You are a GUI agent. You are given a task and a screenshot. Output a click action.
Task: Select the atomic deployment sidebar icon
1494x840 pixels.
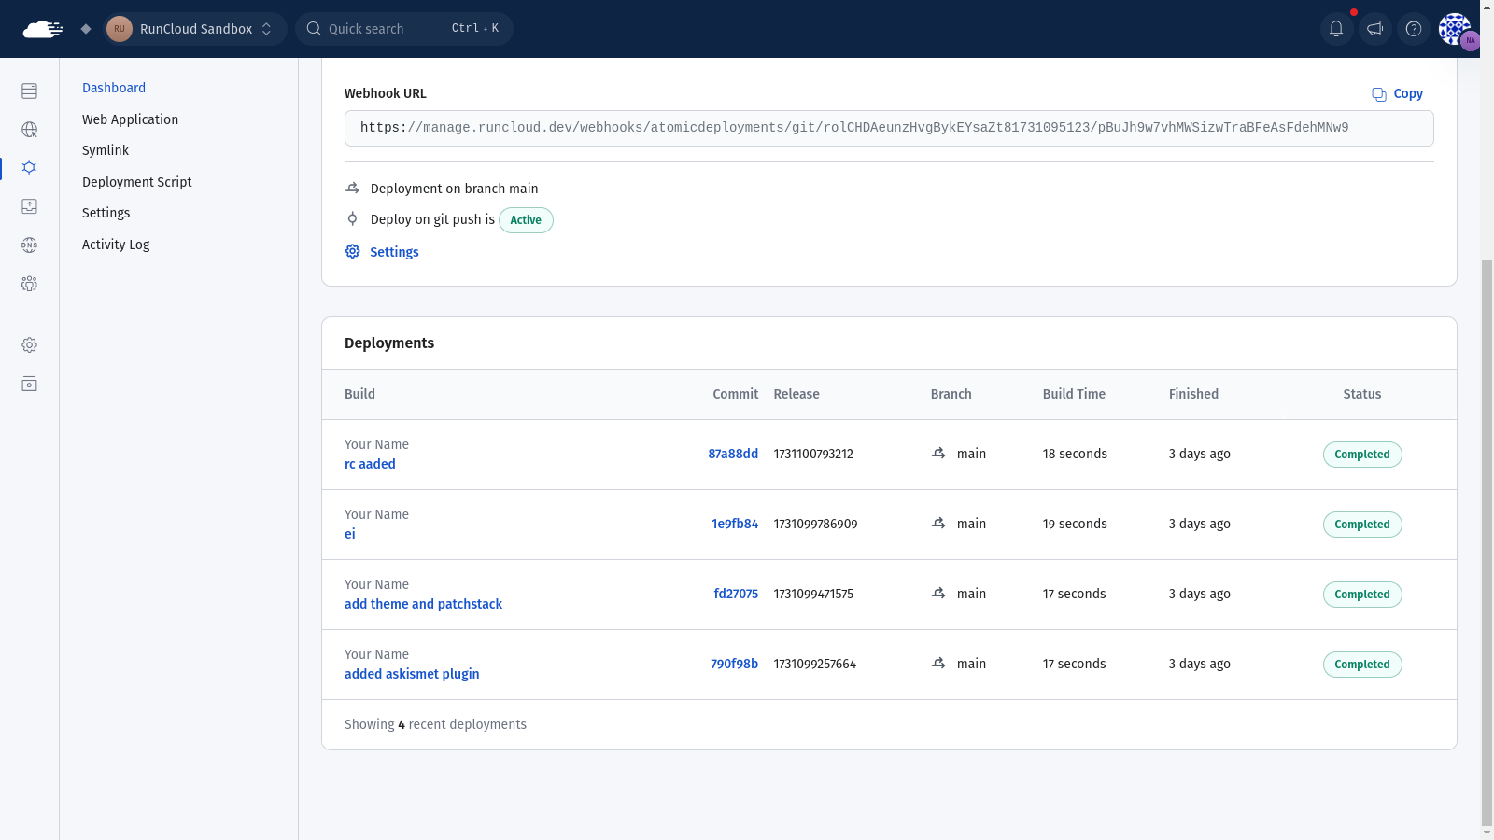(x=29, y=168)
